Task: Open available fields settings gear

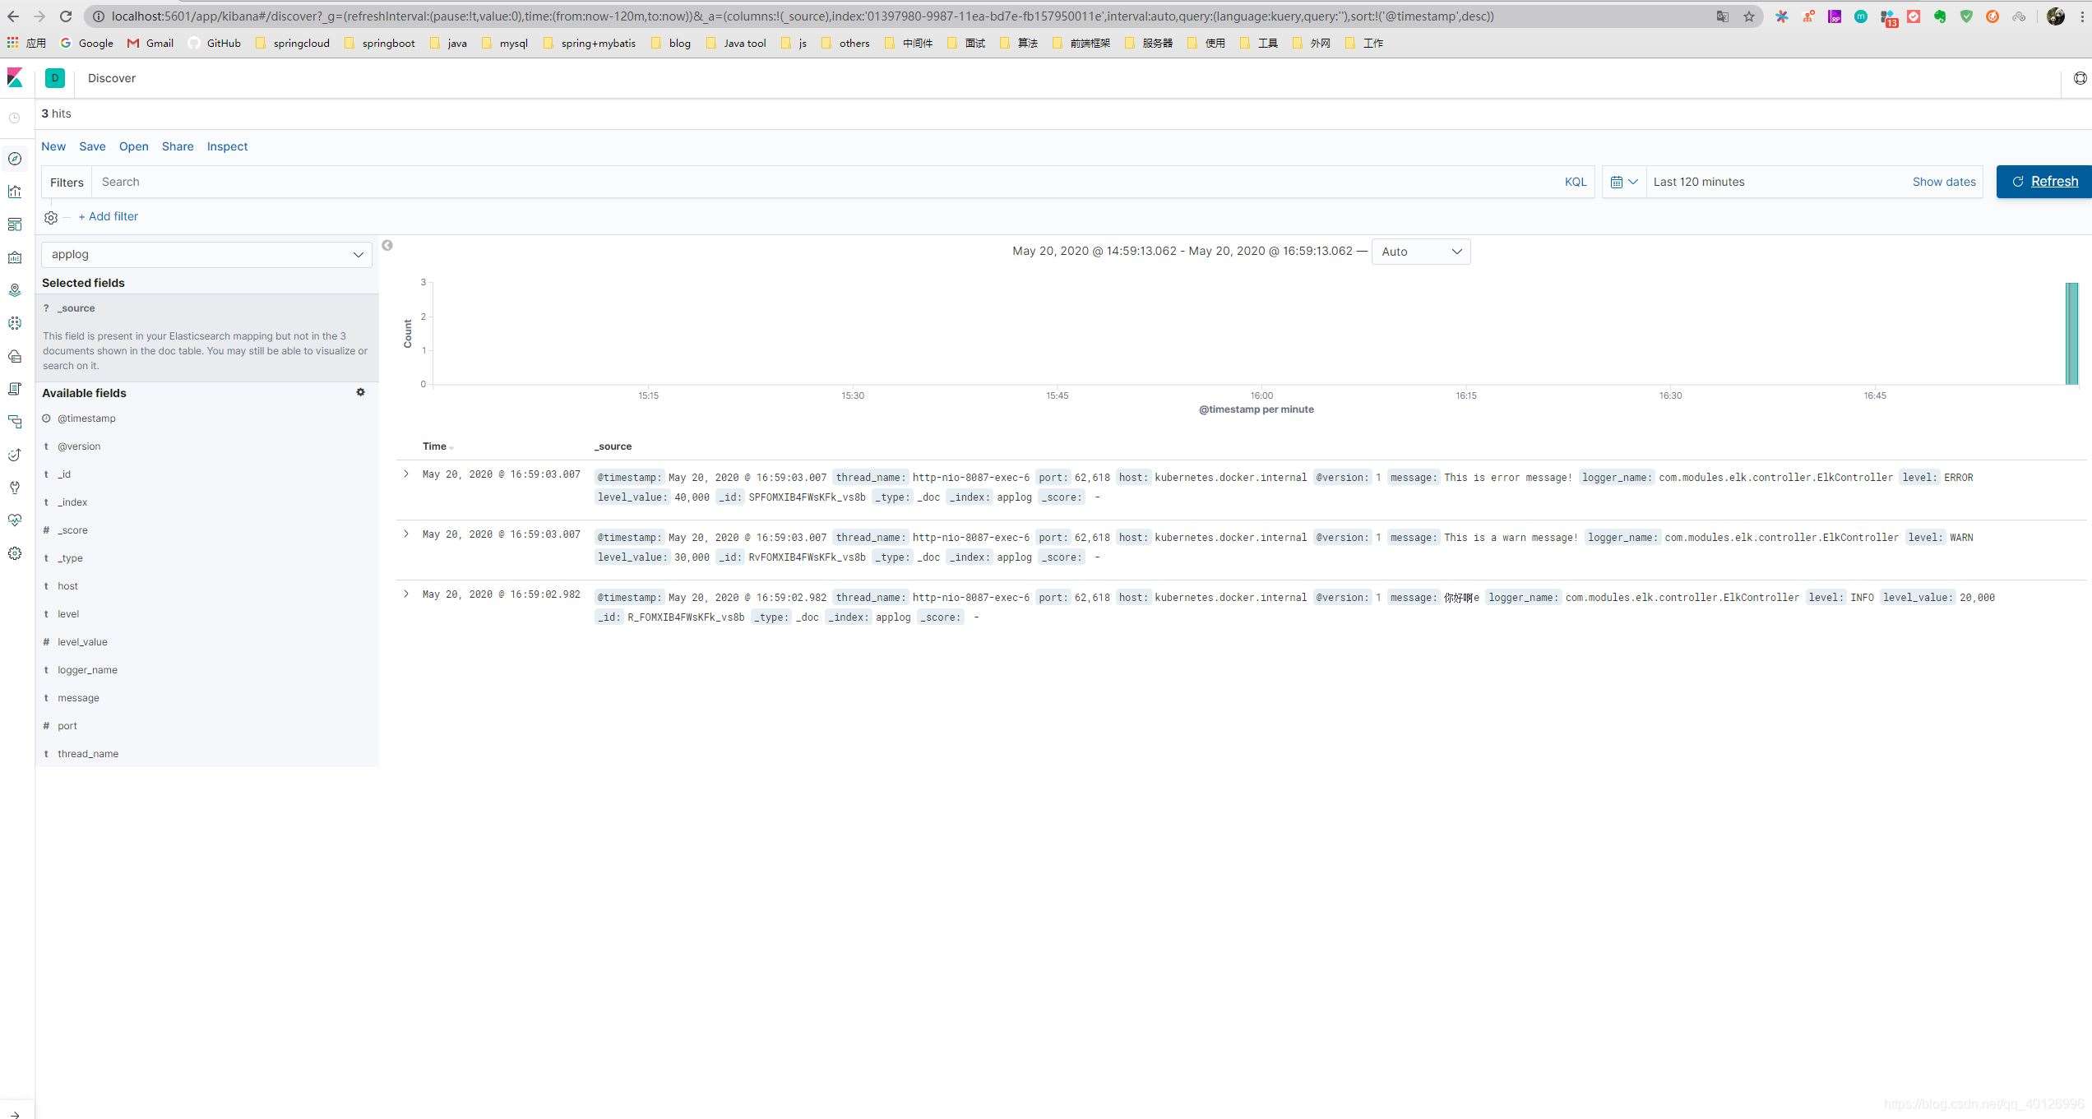Action: 360,392
